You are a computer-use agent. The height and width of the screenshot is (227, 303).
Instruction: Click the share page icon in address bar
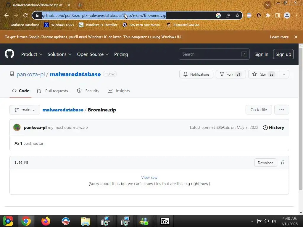point(228,15)
